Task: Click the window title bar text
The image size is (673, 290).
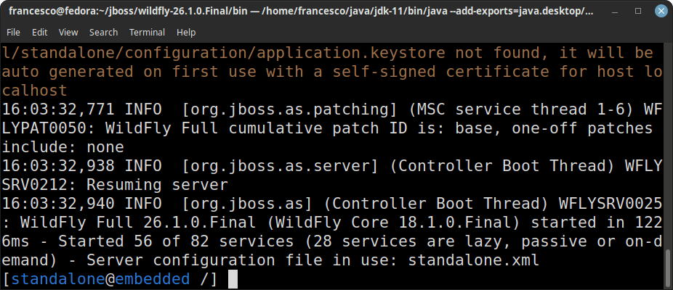Action: click(x=300, y=12)
